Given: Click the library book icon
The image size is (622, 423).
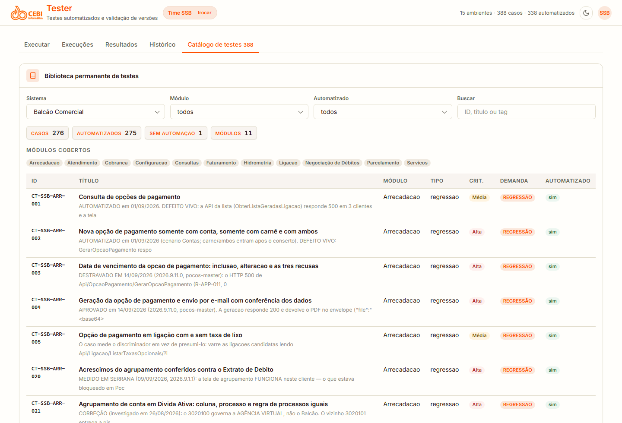Looking at the screenshot, I should pyautogui.click(x=33, y=76).
